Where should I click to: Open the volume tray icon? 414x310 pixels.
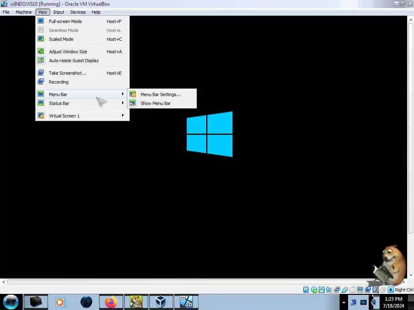(x=373, y=302)
